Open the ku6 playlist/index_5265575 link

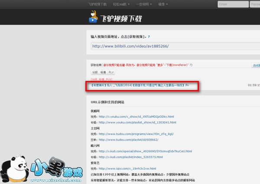click(131, 157)
